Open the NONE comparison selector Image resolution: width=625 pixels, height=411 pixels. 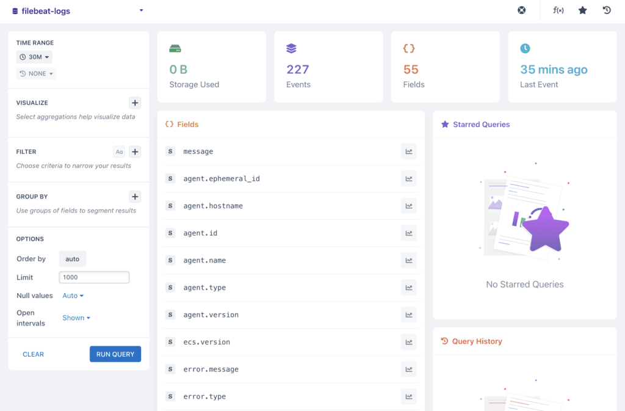click(x=35, y=73)
